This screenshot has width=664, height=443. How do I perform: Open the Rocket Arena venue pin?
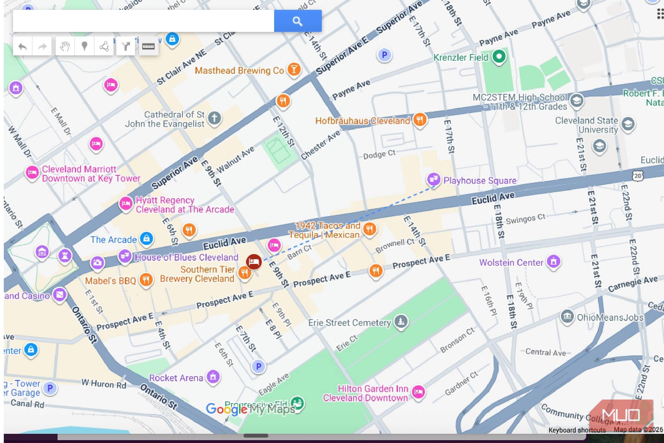point(213,377)
